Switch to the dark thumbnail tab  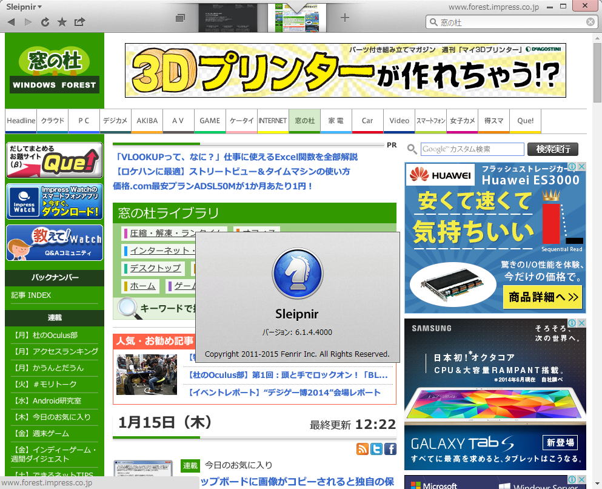(x=228, y=18)
